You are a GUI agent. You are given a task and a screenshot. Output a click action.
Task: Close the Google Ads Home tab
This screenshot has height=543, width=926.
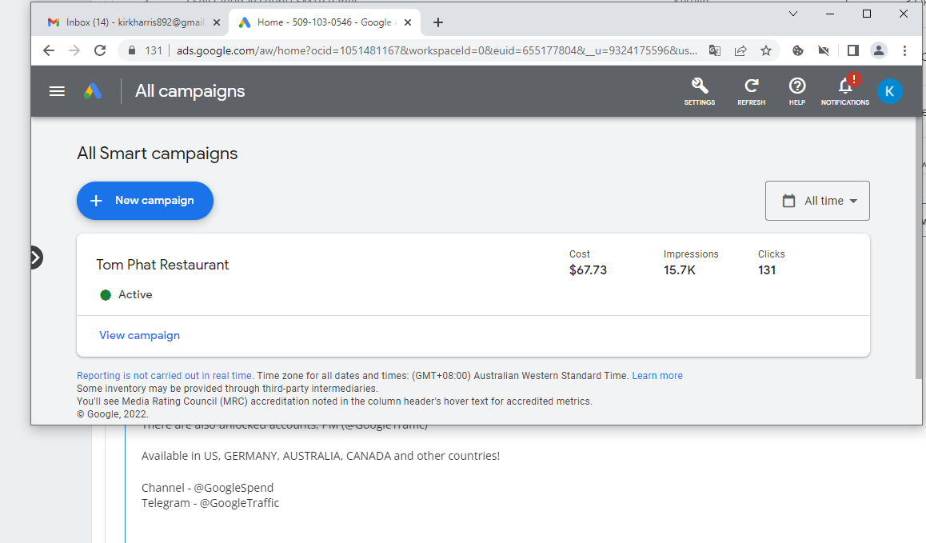pyautogui.click(x=408, y=22)
